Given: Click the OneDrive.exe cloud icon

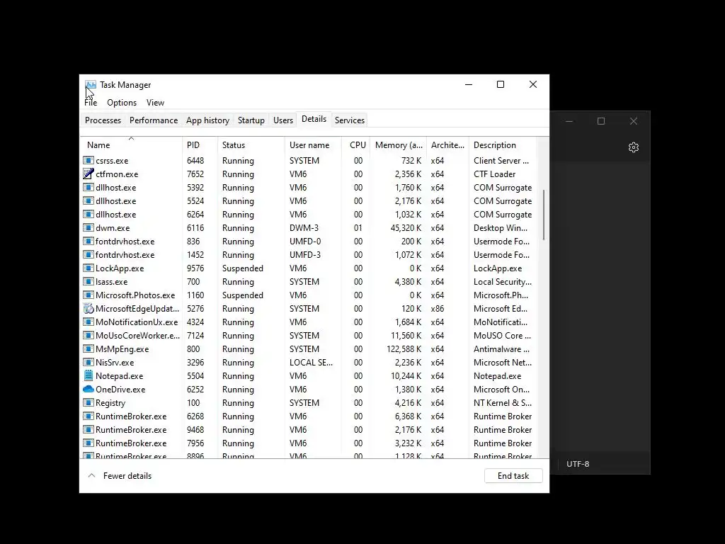Looking at the screenshot, I should pos(89,389).
